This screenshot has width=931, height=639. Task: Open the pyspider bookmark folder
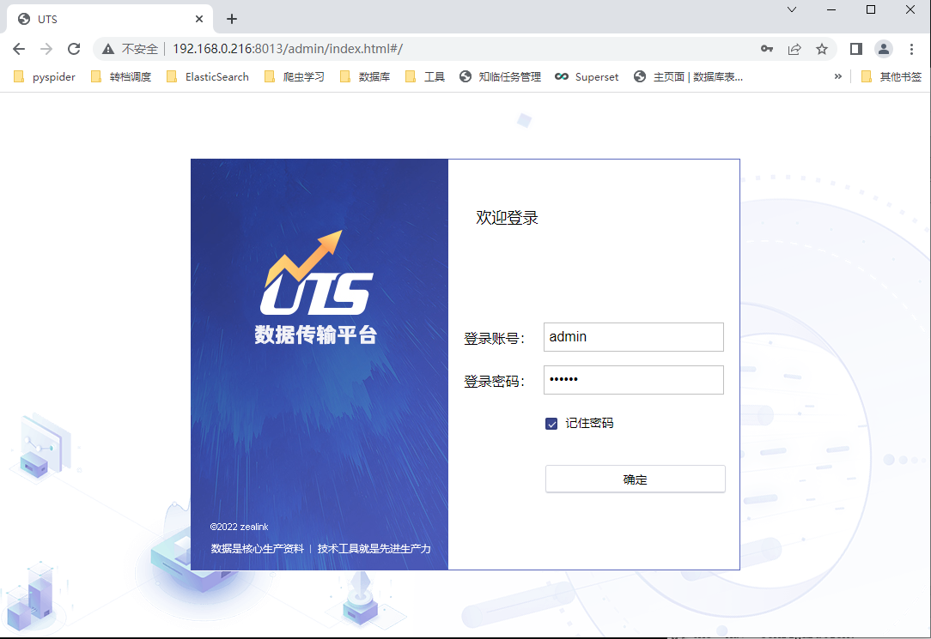pyautogui.click(x=45, y=76)
